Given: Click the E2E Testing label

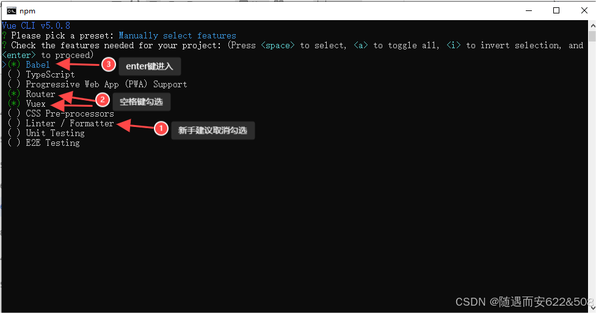Looking at the screenshot, I should [x=53, y=143].
